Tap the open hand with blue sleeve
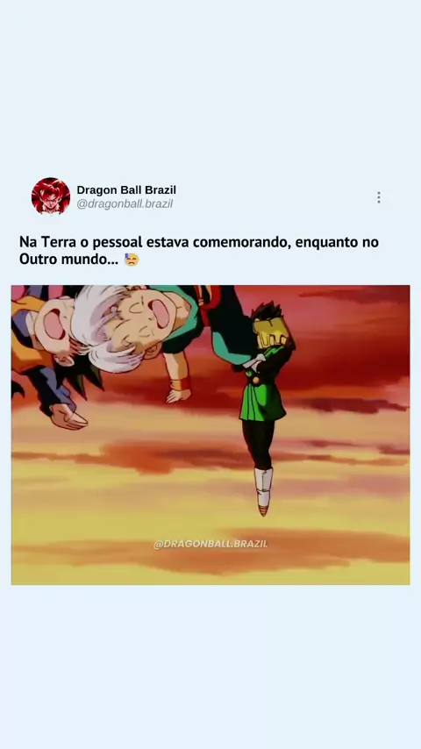 tap(68, 417)
